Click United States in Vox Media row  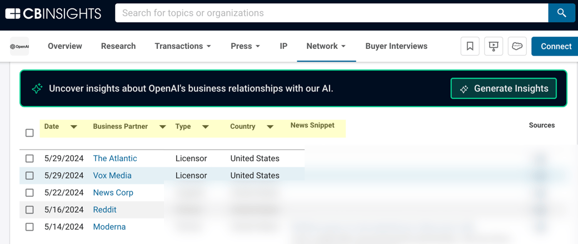(255, 176)
